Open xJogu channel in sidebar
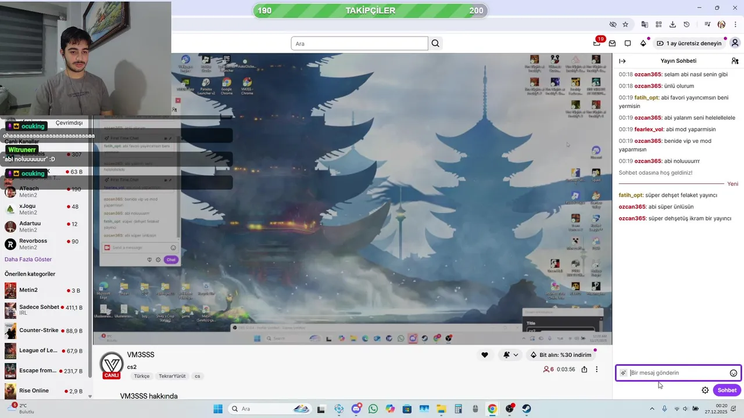744x418 pixels. pos(44,210)
